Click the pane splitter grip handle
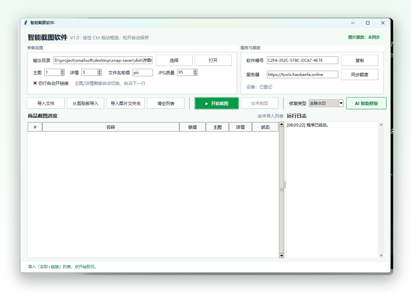Image resolution: width=411 pixels, height=293 pixels. (x=285, y=185)
